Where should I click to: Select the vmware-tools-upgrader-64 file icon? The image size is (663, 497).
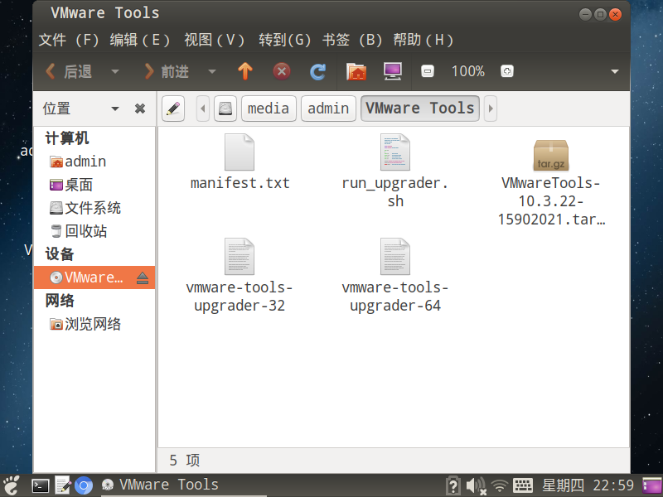point(395,256)
